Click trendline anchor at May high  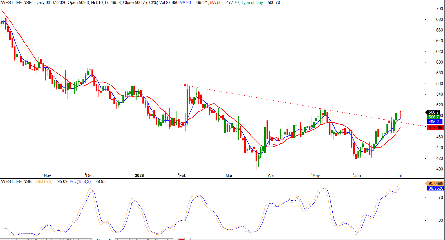[320, 109]
